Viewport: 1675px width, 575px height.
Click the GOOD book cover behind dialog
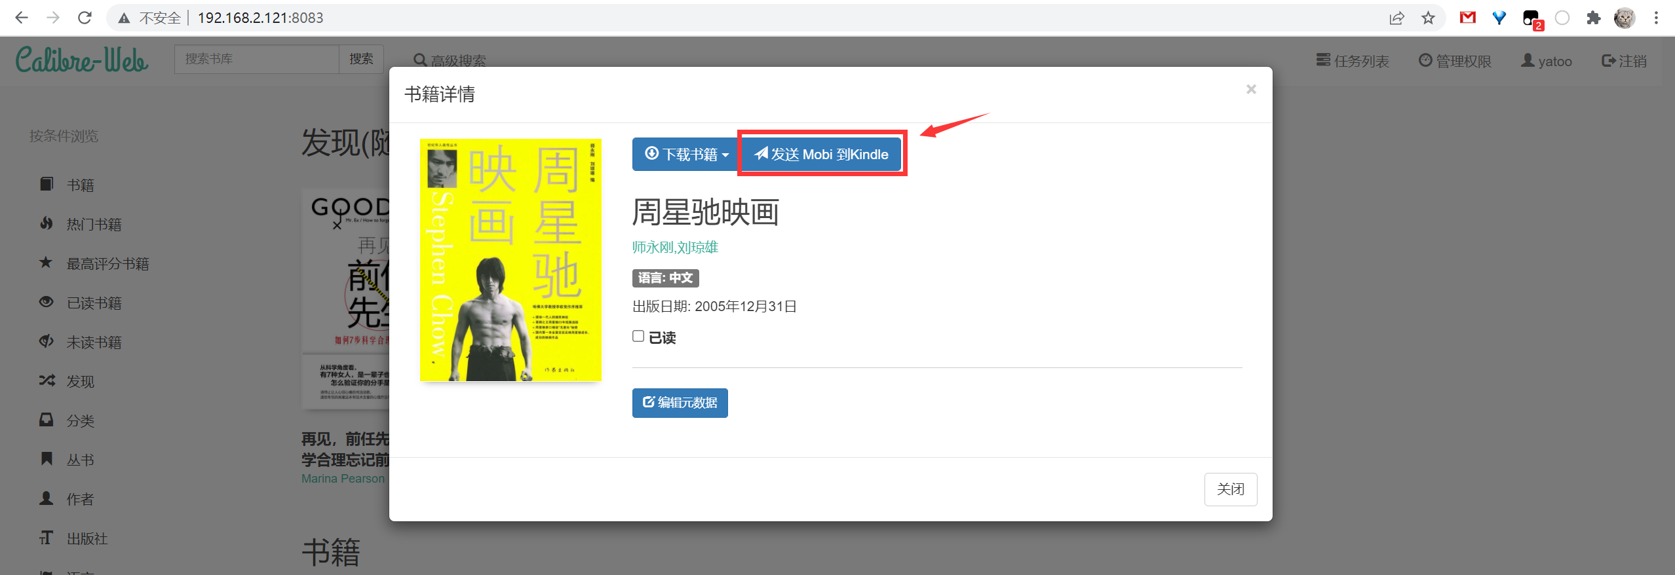coord(345,298)
